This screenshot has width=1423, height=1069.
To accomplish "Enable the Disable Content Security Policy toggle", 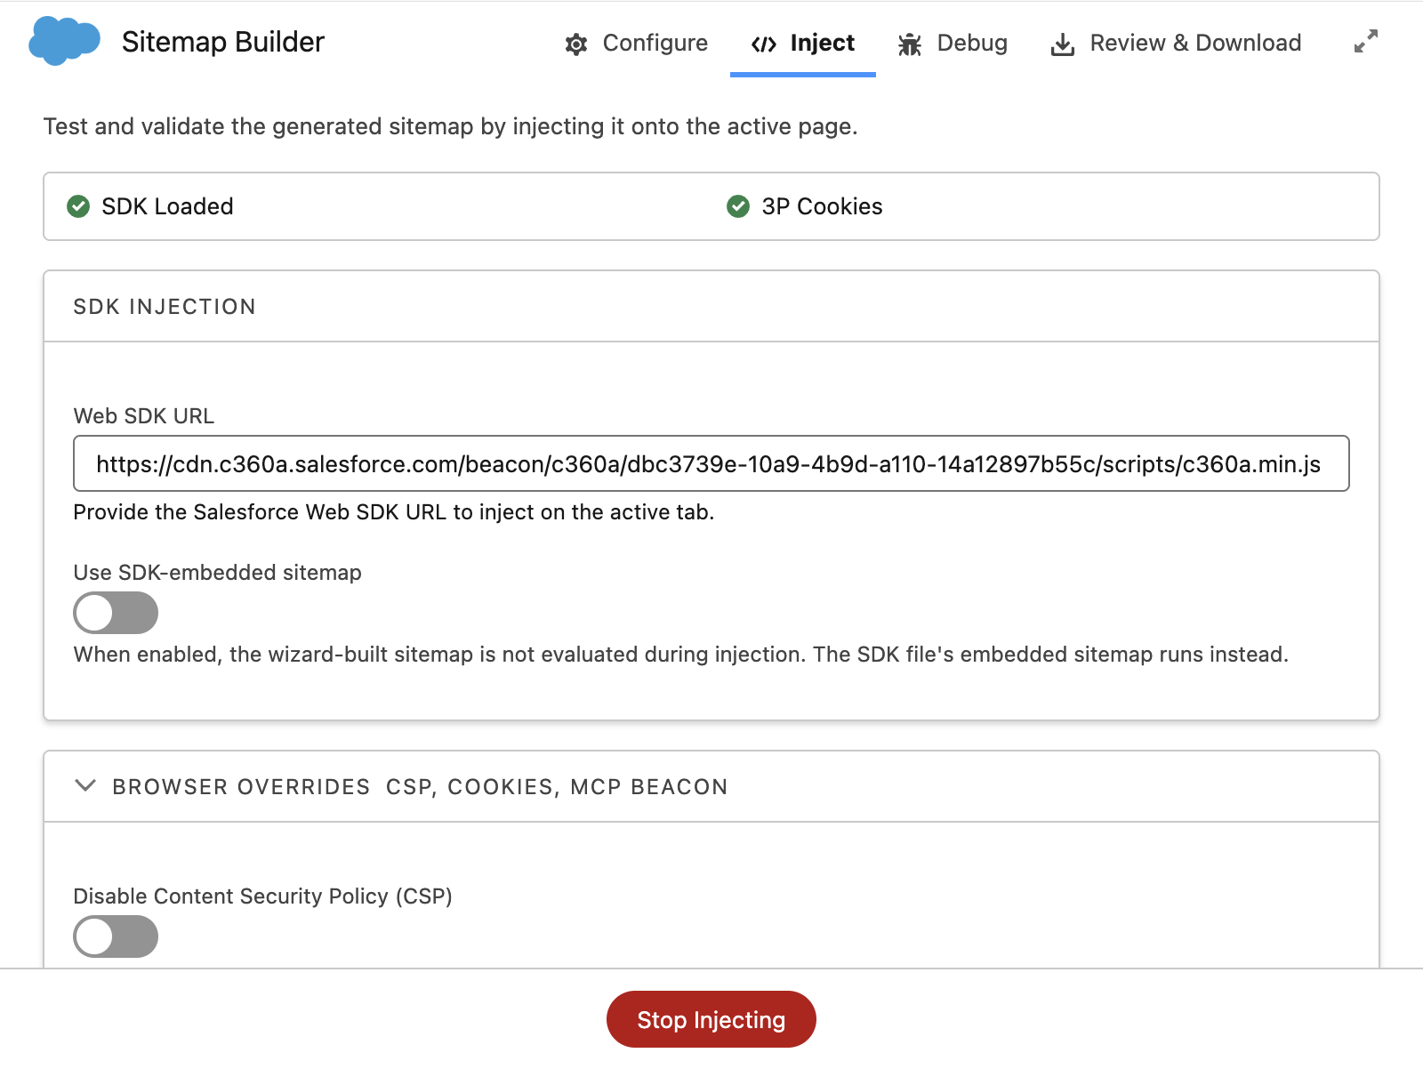I will 116,936.
